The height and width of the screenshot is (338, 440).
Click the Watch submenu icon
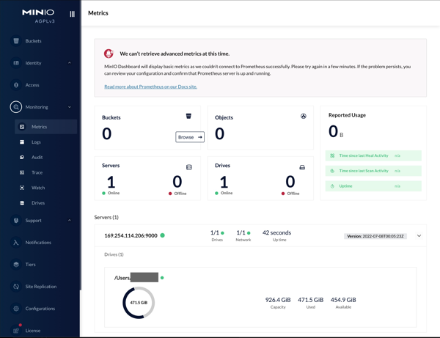(x=22, y=188)
